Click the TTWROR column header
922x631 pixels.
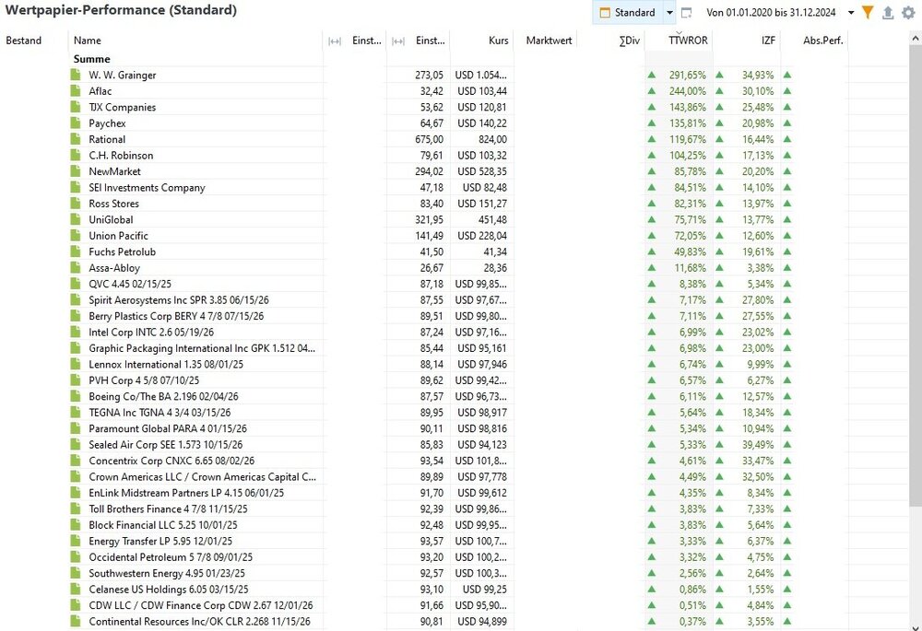[680, 41]
